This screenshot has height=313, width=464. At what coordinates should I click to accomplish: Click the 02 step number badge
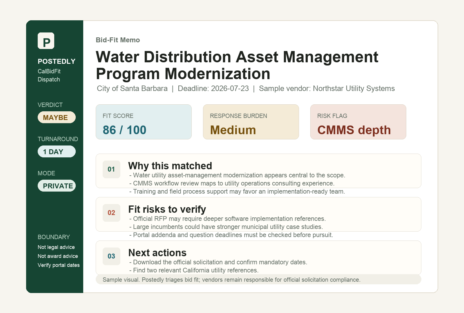(x=111, y=213)
